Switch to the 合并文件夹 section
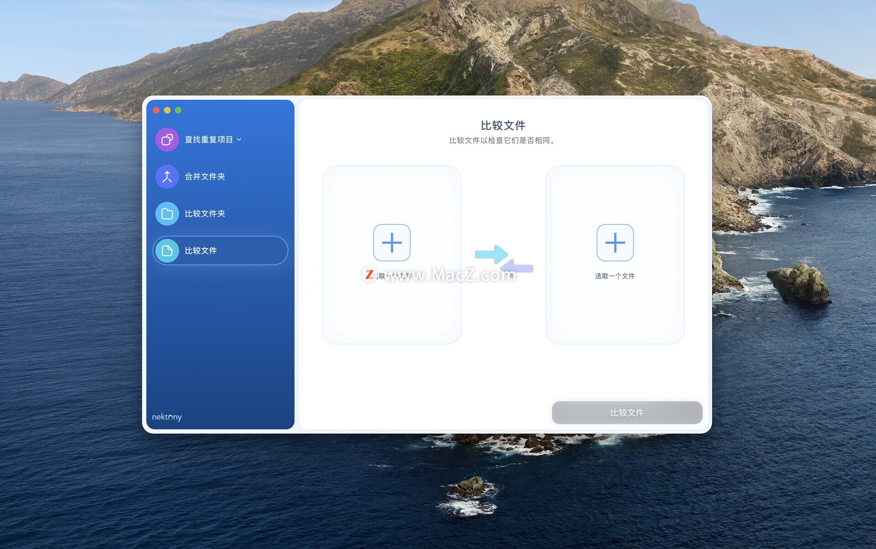The width and height of the screenshot is (876, 549). (x=205, y=176)
